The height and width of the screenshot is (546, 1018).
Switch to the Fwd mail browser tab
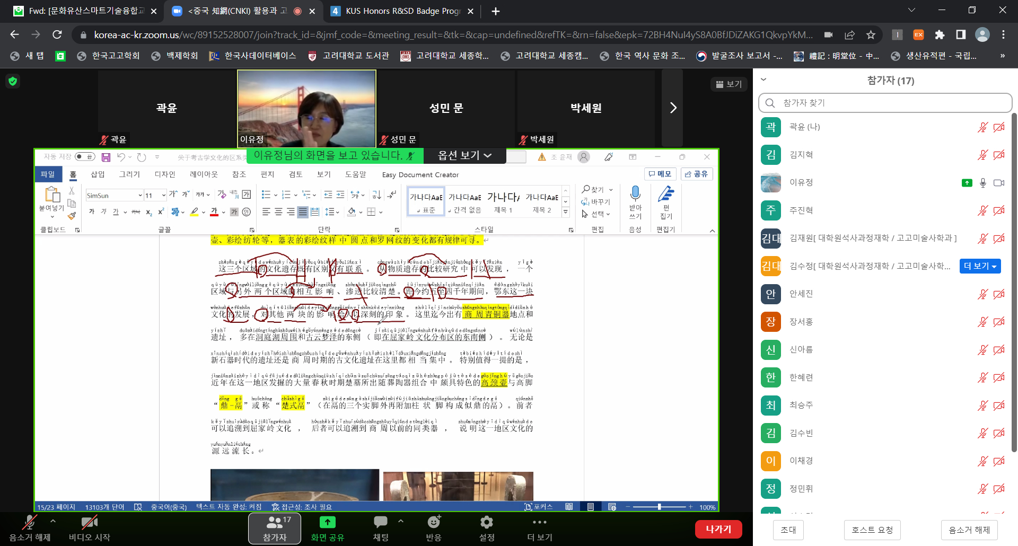[85, 11]
